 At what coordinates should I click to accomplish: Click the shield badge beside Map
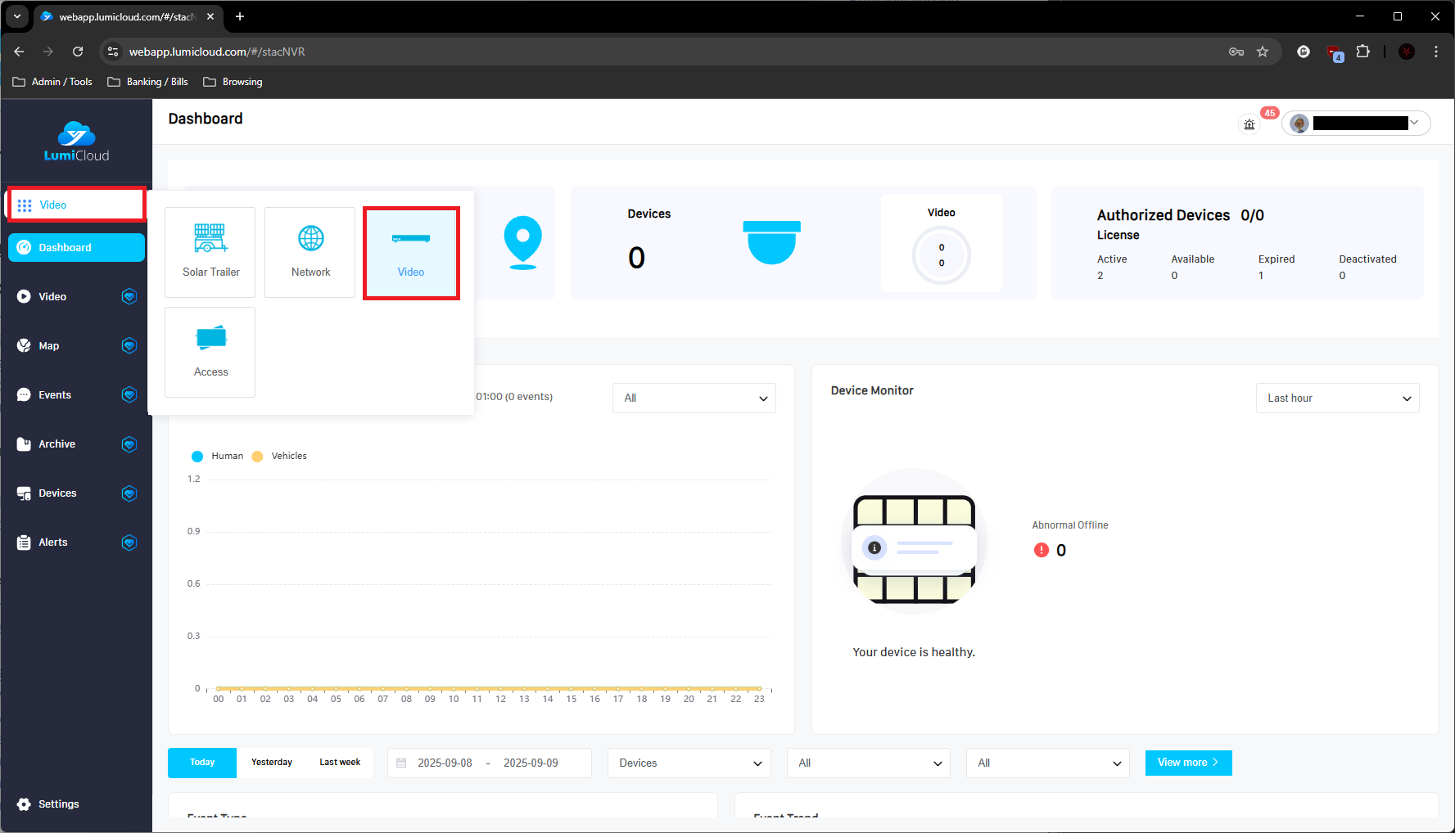click(129, 346)
